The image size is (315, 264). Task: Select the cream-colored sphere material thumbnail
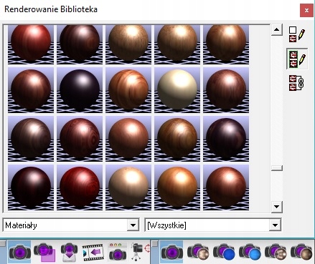pos(177,90)
